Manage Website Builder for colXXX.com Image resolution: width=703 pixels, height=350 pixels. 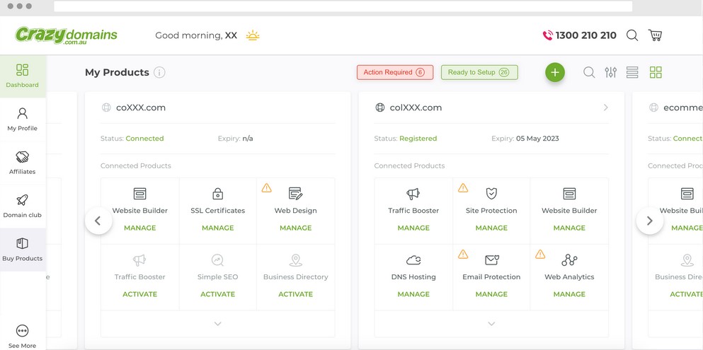[x=569, y=228]
